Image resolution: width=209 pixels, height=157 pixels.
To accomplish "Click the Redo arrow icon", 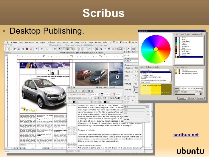I will 42,49.
